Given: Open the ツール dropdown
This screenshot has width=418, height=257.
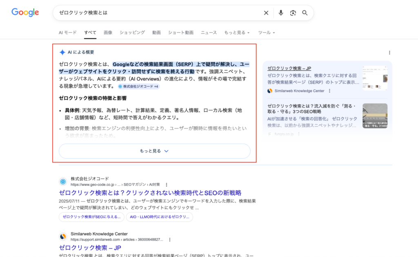Looking at the screenshot, I should pos(267,33).
